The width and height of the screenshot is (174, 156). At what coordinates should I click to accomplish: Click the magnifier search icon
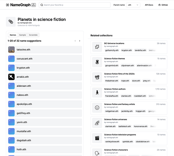pyautogui.click(x=42, y=5)
